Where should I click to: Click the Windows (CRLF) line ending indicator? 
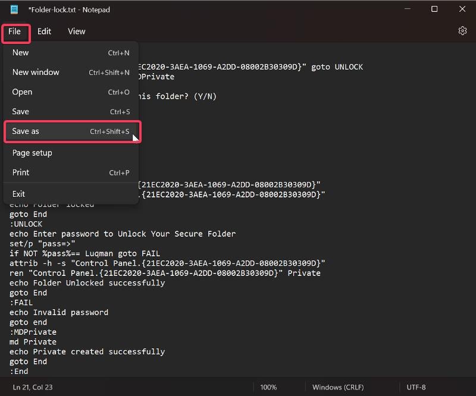[339, 387]
